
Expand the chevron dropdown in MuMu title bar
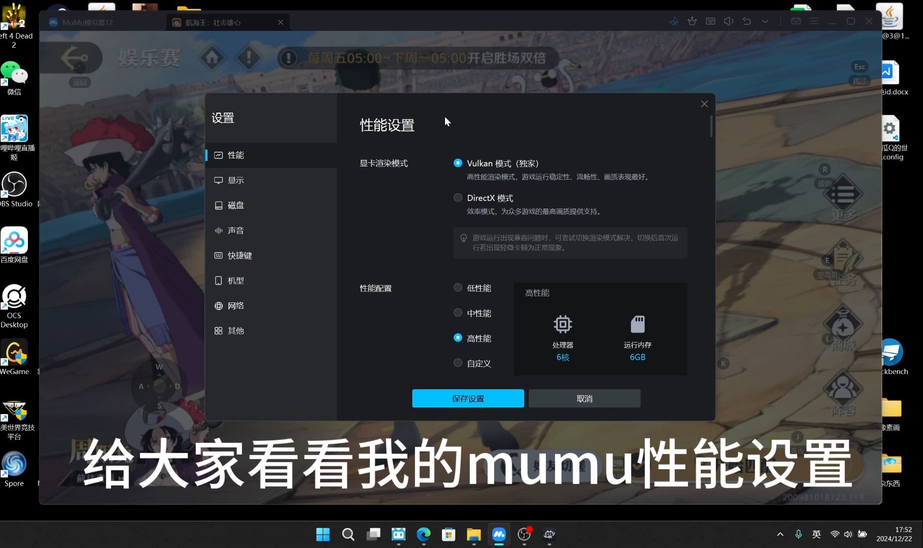[764, 21]
